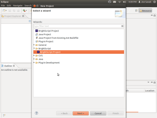
Task: Close the Project Explorer view tab
Action: (23, 16)
